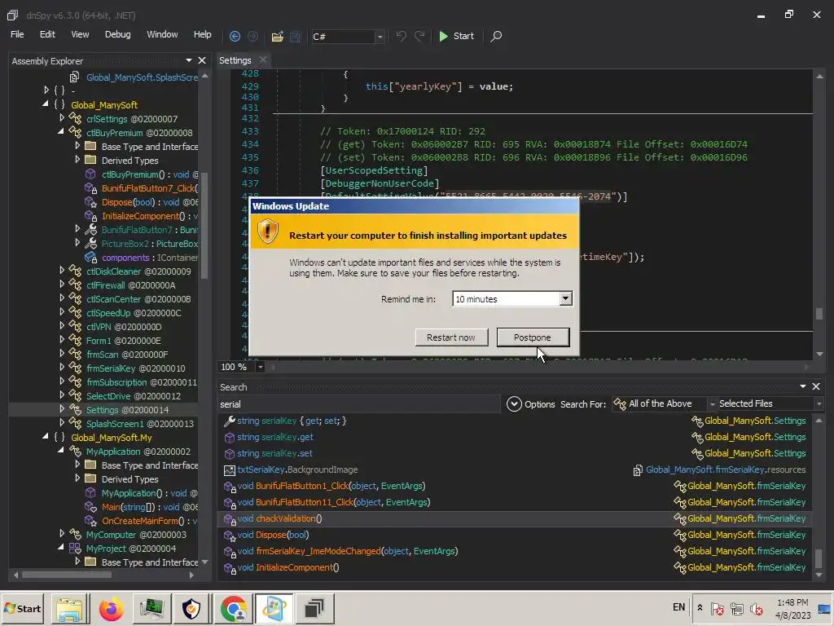The width and height of the screenshot is (834, 626).
Task: Open the Window menu
Action: click(162, 34)
